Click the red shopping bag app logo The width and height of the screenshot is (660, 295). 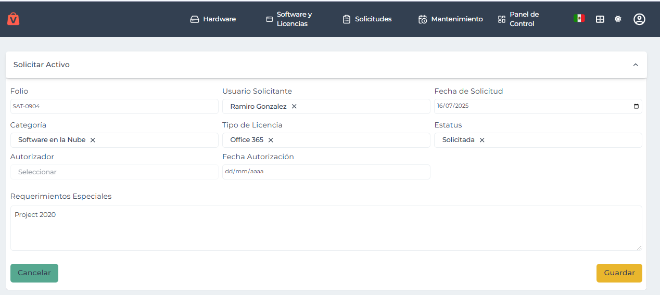(14, 19)
